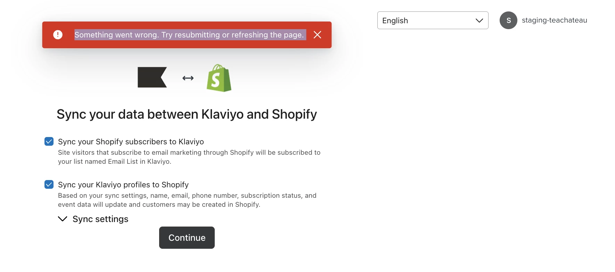Click the heading 'Sync your data between Klaviyo and Shopify'

187,114
